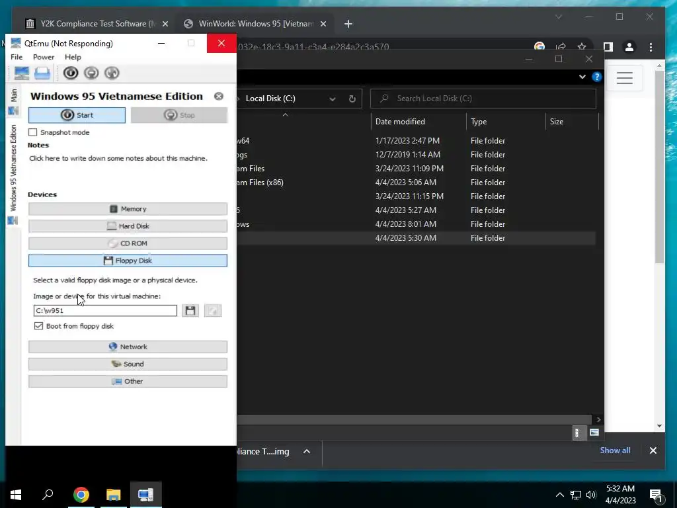Open Chrome profile icon
This screenshot has height=508, width=677.
click(x=629, y=47)
